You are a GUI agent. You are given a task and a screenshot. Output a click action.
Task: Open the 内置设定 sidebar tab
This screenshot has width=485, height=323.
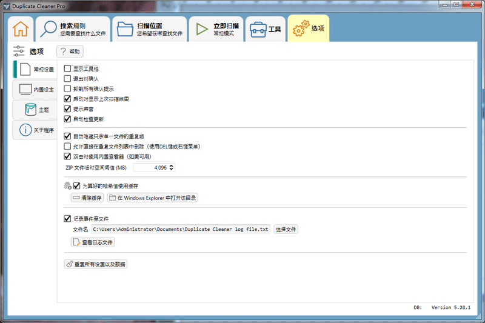coord(35,89)
